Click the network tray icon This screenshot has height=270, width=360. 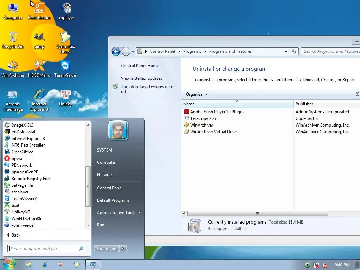tap(316, 265)
